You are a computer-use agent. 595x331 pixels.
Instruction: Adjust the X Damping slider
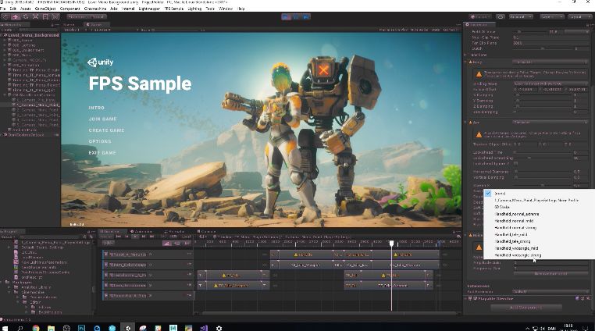[x=543, y=95]
